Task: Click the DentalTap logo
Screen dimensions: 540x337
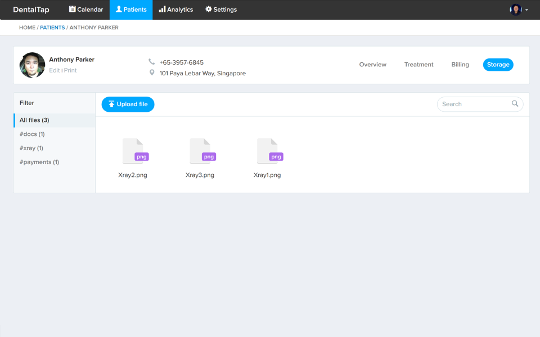Action: pos(31,10)
